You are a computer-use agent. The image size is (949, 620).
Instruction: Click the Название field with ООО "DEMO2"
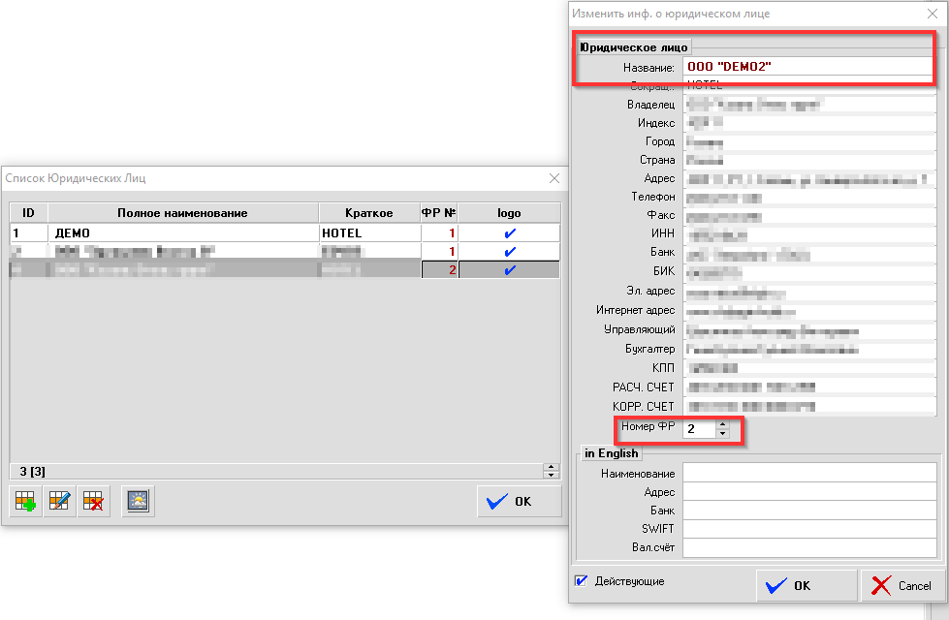tap(808, 67)
